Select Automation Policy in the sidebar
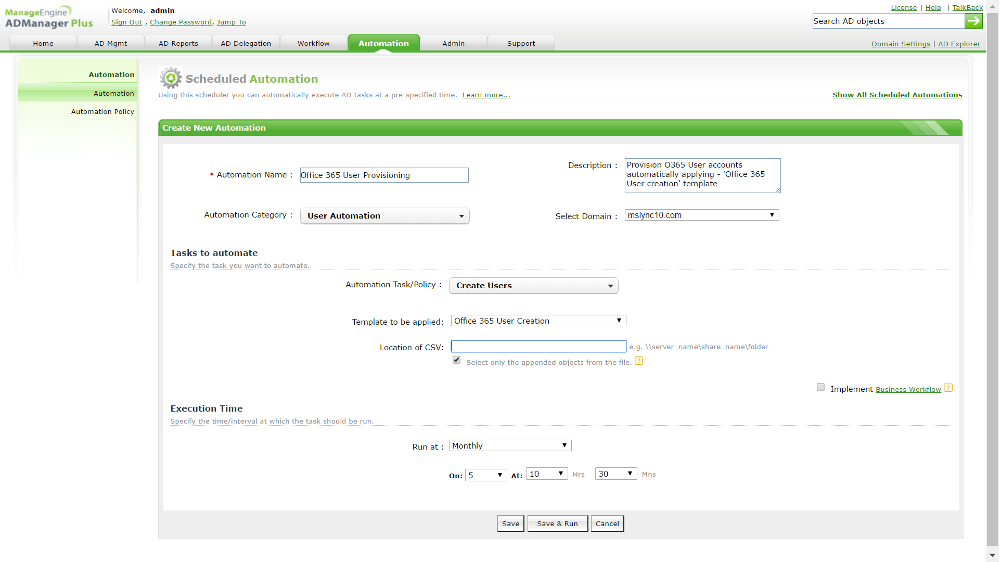This screenshot has height=562, width=1001. 102,112
